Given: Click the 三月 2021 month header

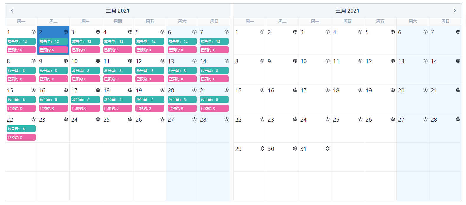Looking at the screenshot, I should click(347, 11).
